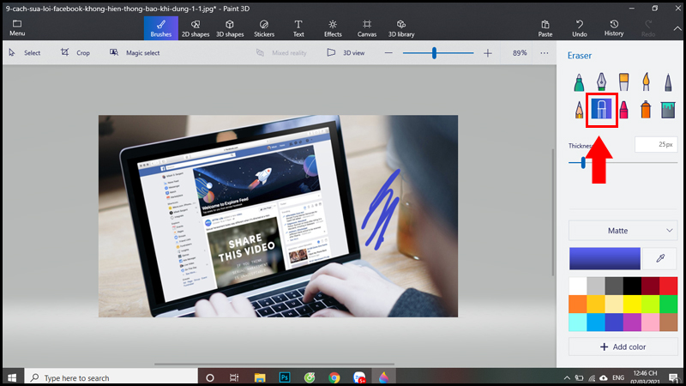Viewport: 686px width, 386px height.
Task: Select the red color swatch
Action: 669,286
